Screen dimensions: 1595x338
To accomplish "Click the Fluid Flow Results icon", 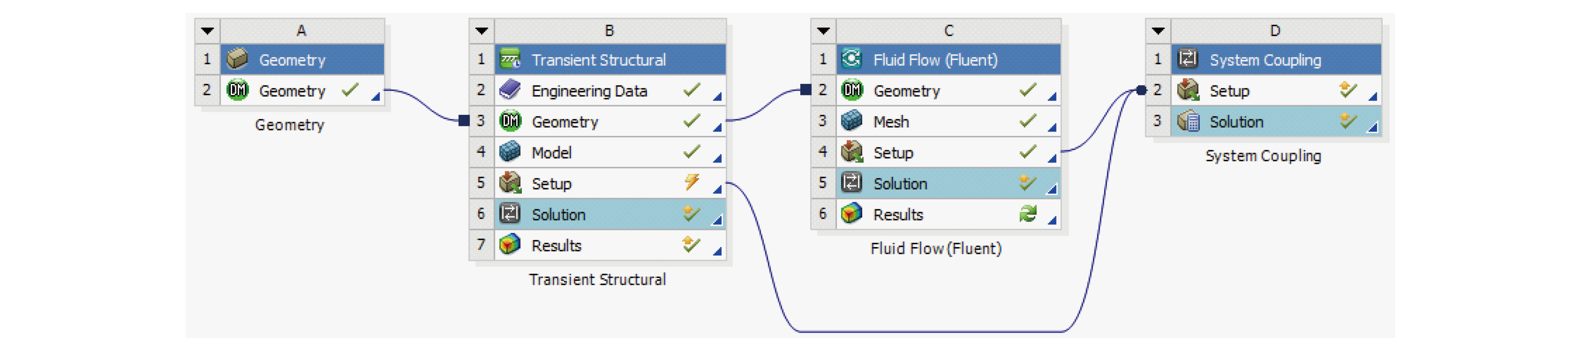I will 852,214.
